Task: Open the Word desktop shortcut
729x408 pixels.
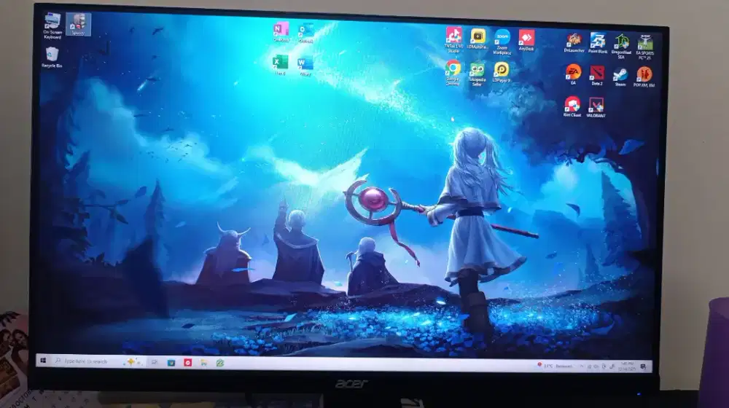Action: pos(305,66)
